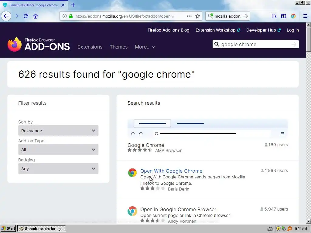The height and width of the screenshot is (233, 311).
Task: Click the green padlock security icon
Action: (x=70, y=16)
